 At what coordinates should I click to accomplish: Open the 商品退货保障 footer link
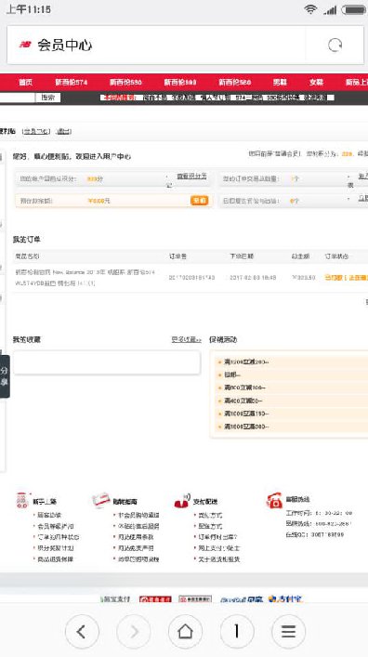click(56, 558)
